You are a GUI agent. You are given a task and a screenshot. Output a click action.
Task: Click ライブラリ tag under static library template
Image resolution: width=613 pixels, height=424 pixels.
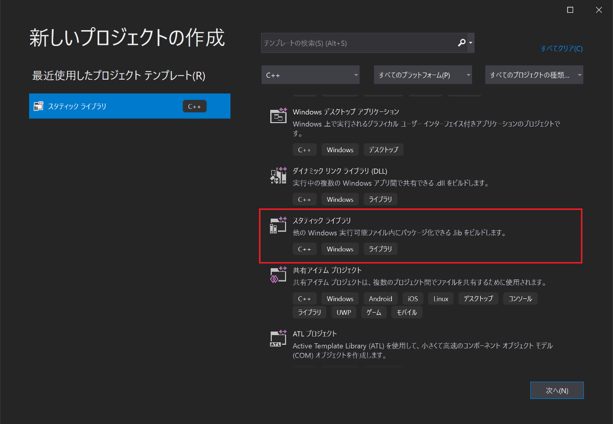[x=381, y=249]
